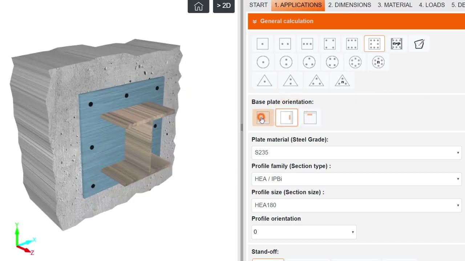Select the three-anchor circular plate icon
The width and height of the screenshot is (465, 261).
[309, 62]
